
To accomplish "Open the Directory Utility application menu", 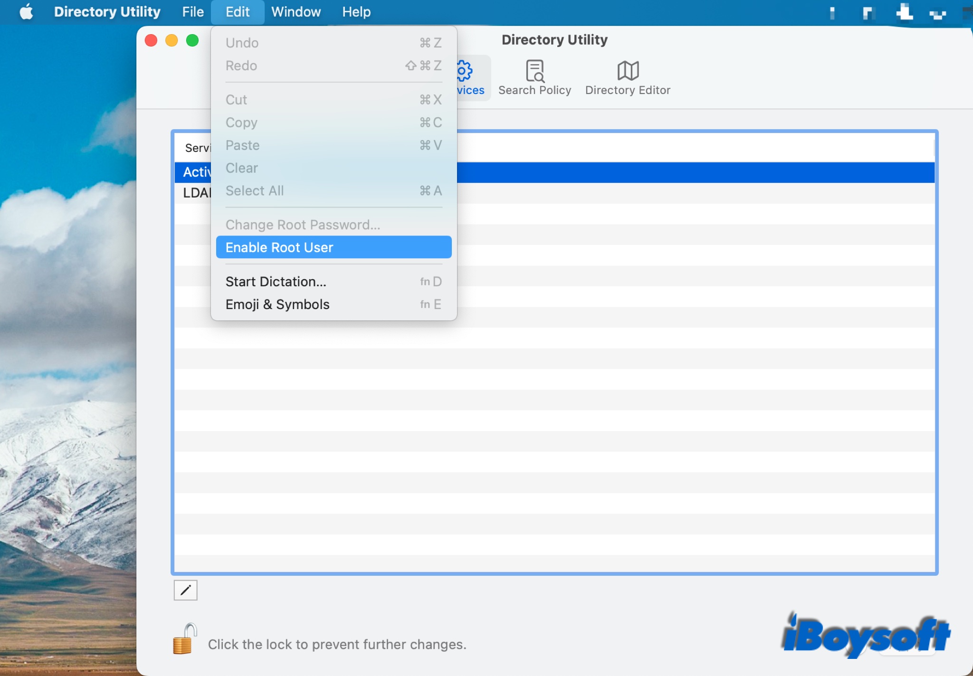I will tap(107, 12).
